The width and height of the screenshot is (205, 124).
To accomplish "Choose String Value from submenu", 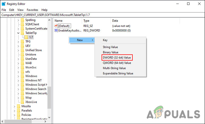I will pos(110,47).
